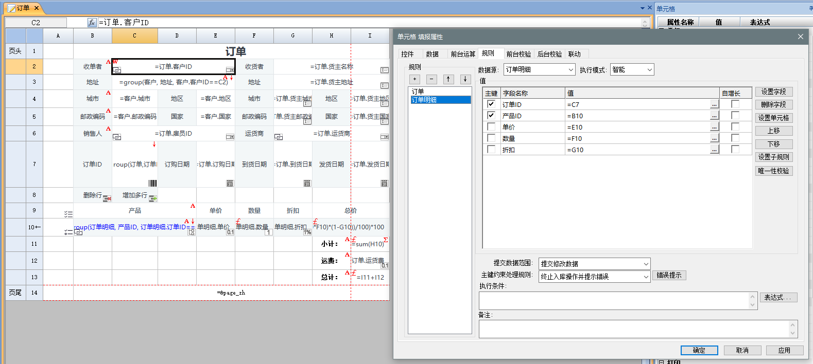Uncheck the primary key box for 订单ID

491,104
